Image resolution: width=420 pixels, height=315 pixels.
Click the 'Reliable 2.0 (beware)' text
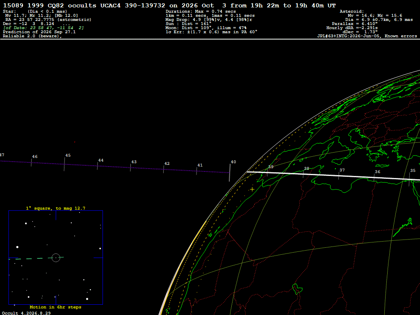(x=32, y=36)
